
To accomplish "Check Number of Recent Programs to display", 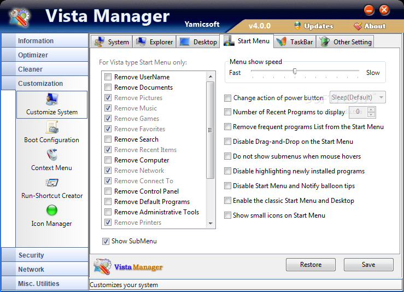I will 227,112.
